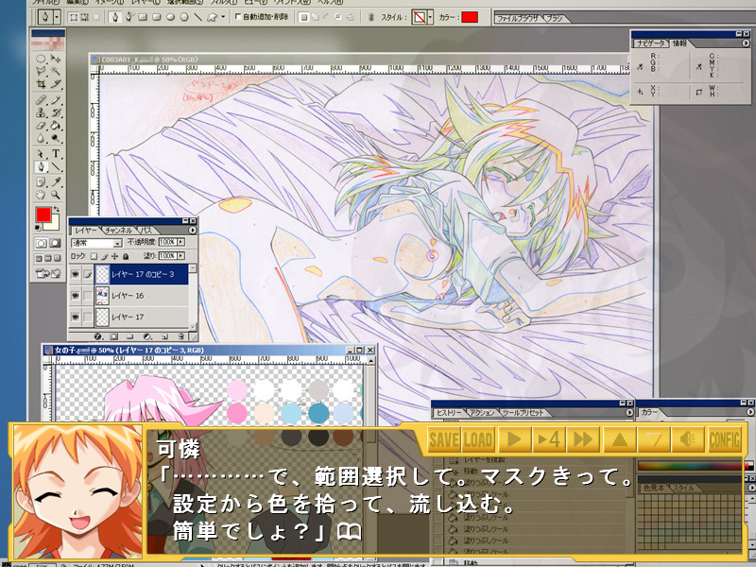Toggle visibility of レイヤー 17 layer

coord(76,317)
